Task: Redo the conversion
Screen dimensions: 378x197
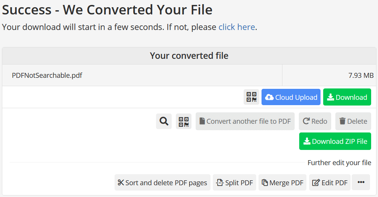Action: tap(315, 121)
